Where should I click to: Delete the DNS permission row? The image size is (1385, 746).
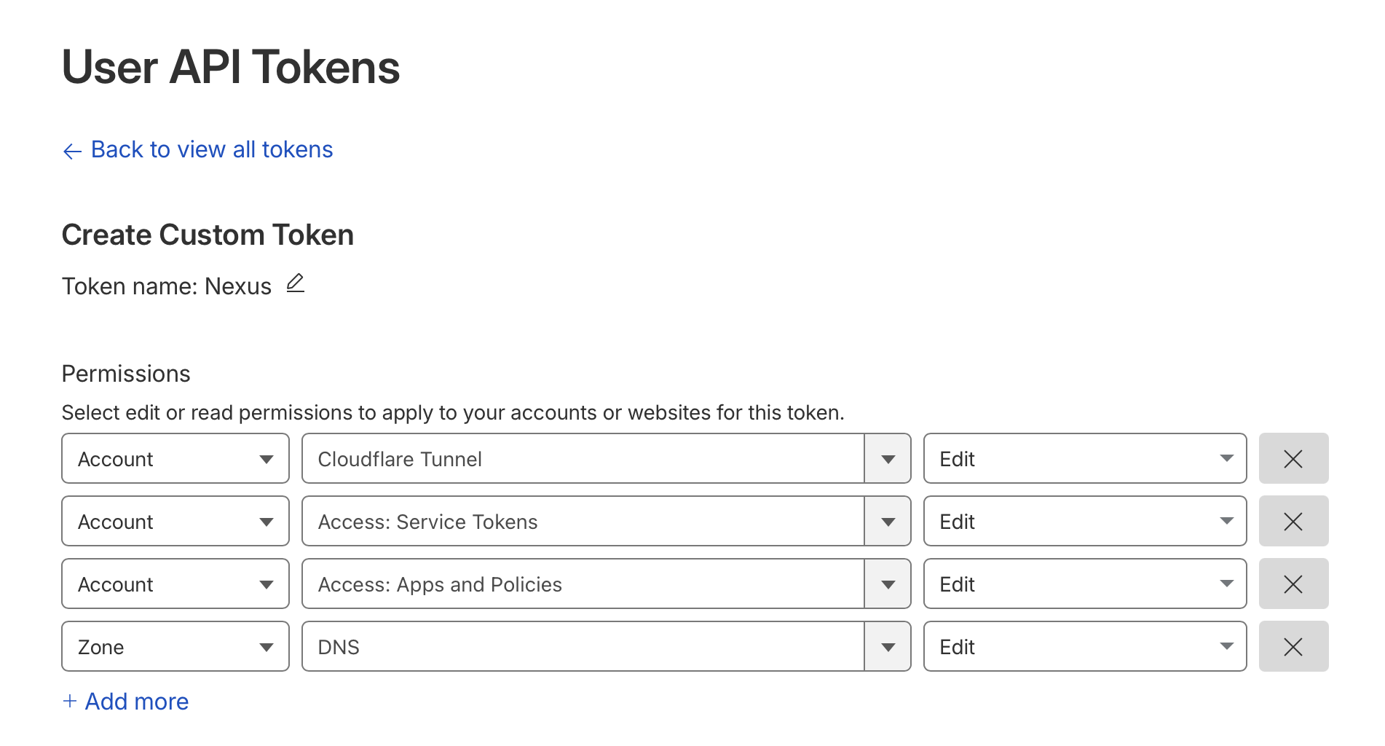(x=1293, y=647)
